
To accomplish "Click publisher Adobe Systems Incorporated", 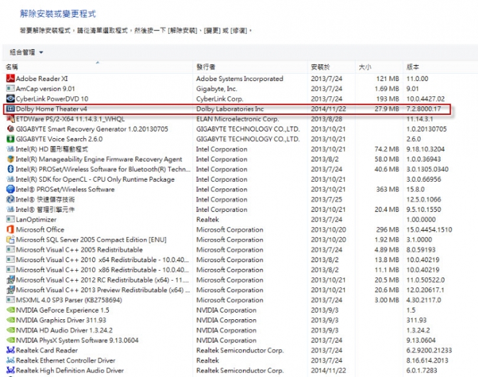I will pyautogui.click(x=239, y=78).
